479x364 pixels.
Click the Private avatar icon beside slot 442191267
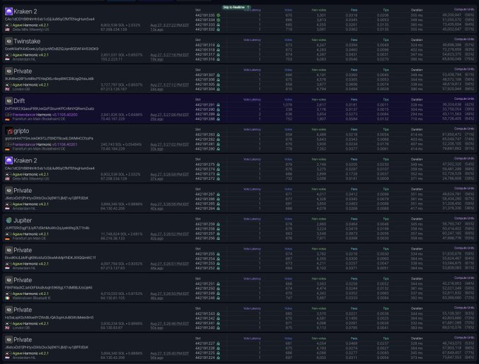pos(9,191)
